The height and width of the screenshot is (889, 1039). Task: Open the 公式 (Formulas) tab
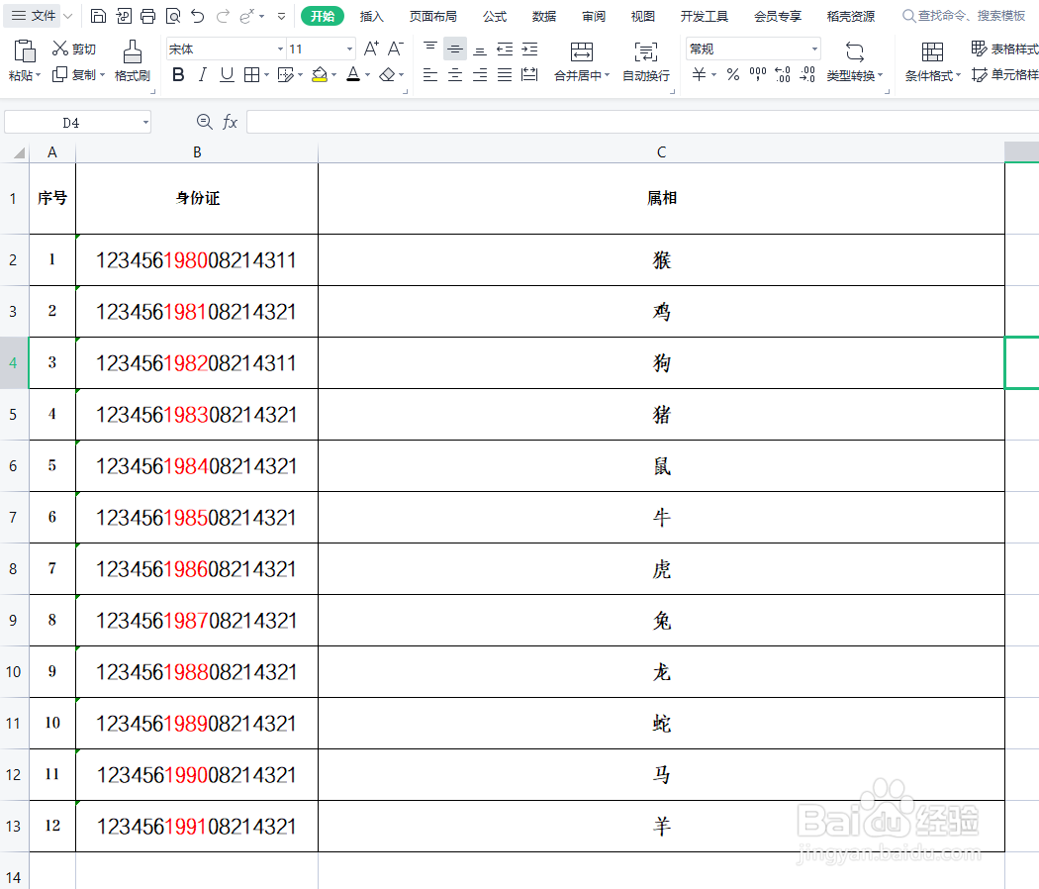(495, 16)
